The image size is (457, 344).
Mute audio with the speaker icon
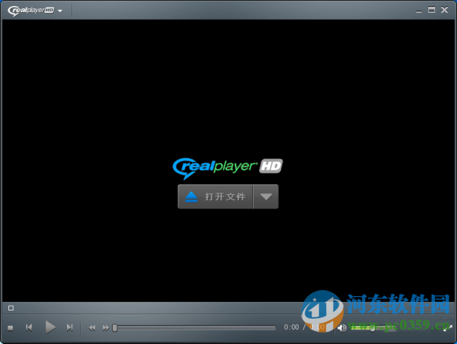(342, 328)
